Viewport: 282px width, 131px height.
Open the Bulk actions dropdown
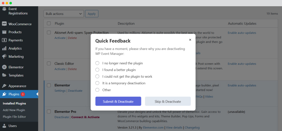point(64,14)
